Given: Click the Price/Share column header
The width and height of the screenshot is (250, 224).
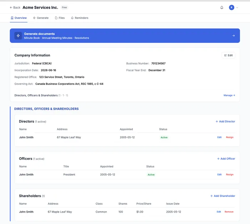Looking at the screenshot, I should pos(144,204).
